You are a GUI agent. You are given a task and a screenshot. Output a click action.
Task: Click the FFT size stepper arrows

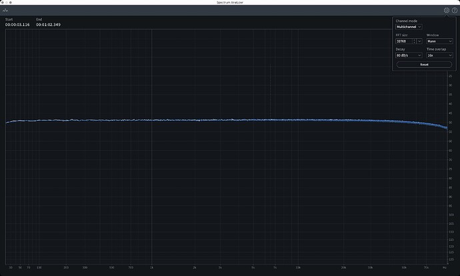(x=414, y=41)
